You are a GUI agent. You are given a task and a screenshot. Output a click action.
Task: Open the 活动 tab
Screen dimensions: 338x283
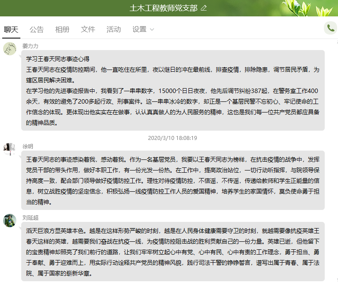click(114, 30)
